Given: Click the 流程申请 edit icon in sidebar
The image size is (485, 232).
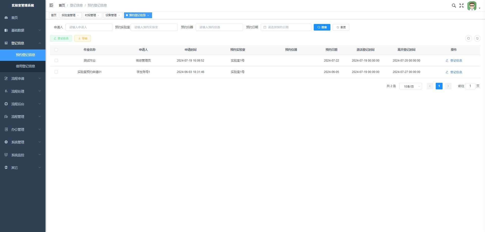Looking at the screenshot, I should [6, 79].
